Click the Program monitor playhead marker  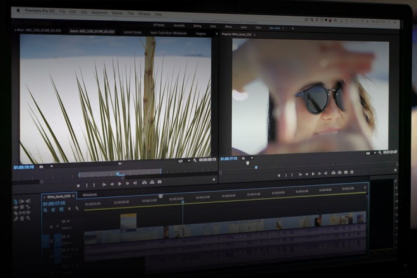[256, 167]
